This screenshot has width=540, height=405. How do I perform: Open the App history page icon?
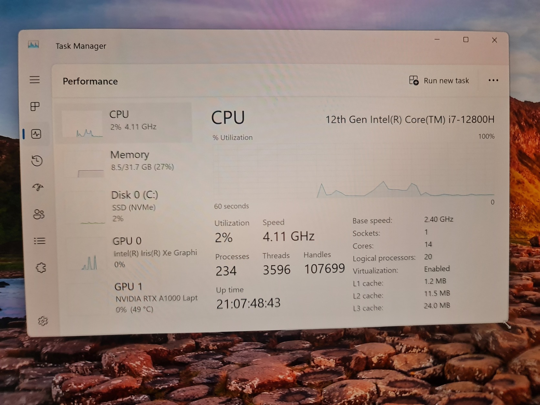point(37,161)
